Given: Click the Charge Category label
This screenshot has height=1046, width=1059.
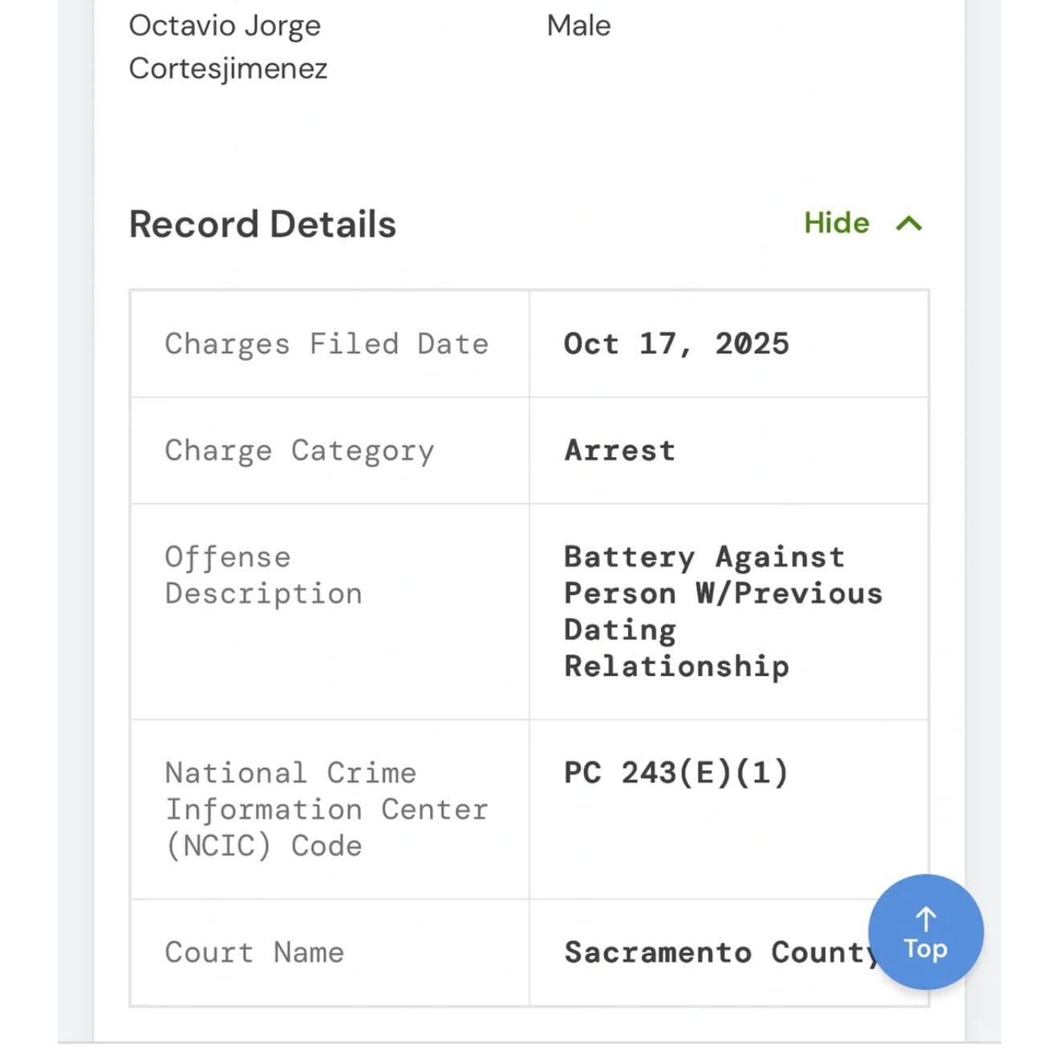Looking at the screenshot, I should tap(299, 451).
